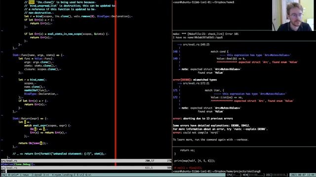
Task: Click cursor position '200,17' in vim status
Action: pos(150,161)
